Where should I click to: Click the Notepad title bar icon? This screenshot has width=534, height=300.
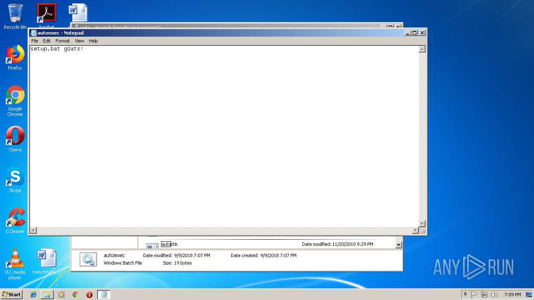[33, 33]
